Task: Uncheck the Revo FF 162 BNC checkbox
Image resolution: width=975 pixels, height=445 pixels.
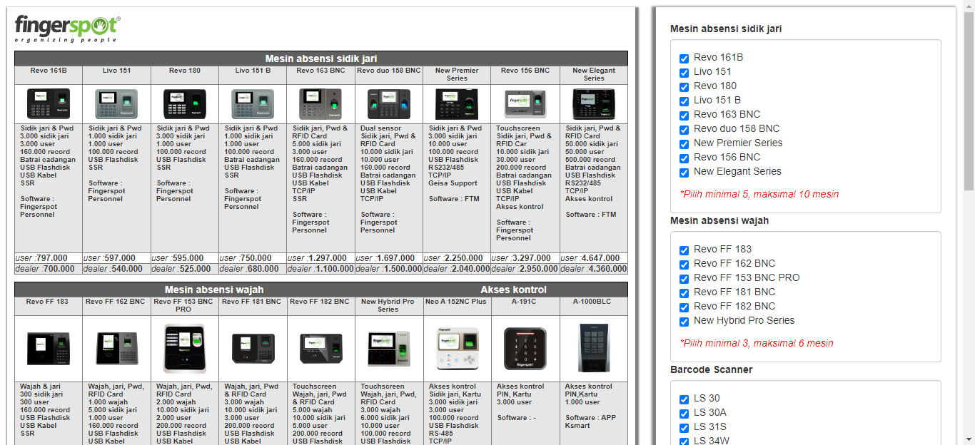Action: click(684, 265)
